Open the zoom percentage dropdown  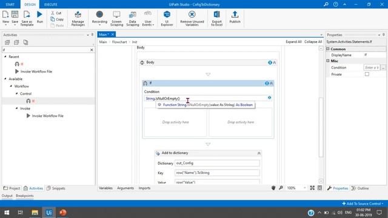tap(304, 188)
